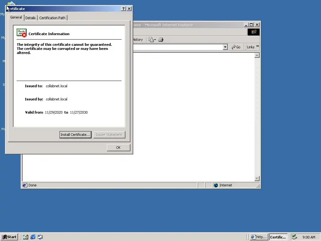Click the Internet Explorer address field
The image size is (321, 241).
178,47
